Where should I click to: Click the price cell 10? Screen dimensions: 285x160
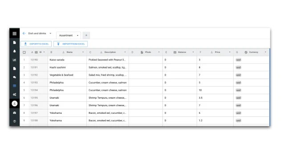(x=215, y=90)
